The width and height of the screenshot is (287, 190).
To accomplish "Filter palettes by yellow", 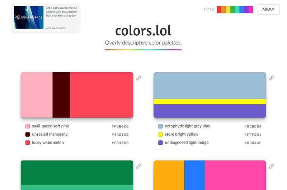I will [228, 9].
